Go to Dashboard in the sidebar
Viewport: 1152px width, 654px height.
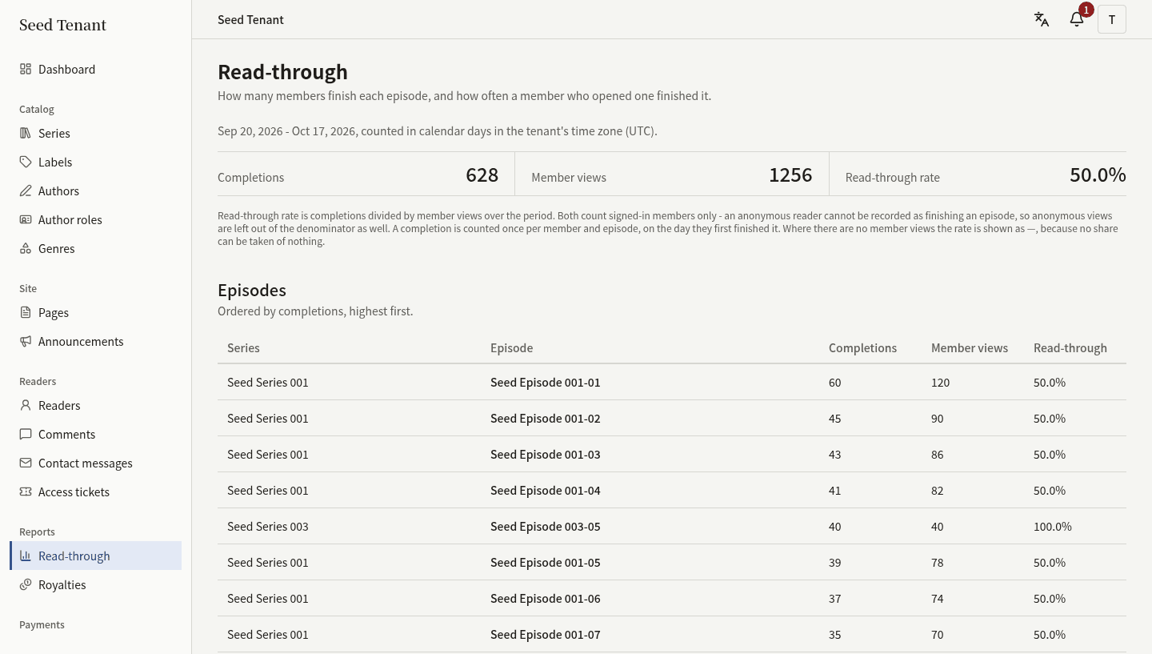(x=95, y=69)
